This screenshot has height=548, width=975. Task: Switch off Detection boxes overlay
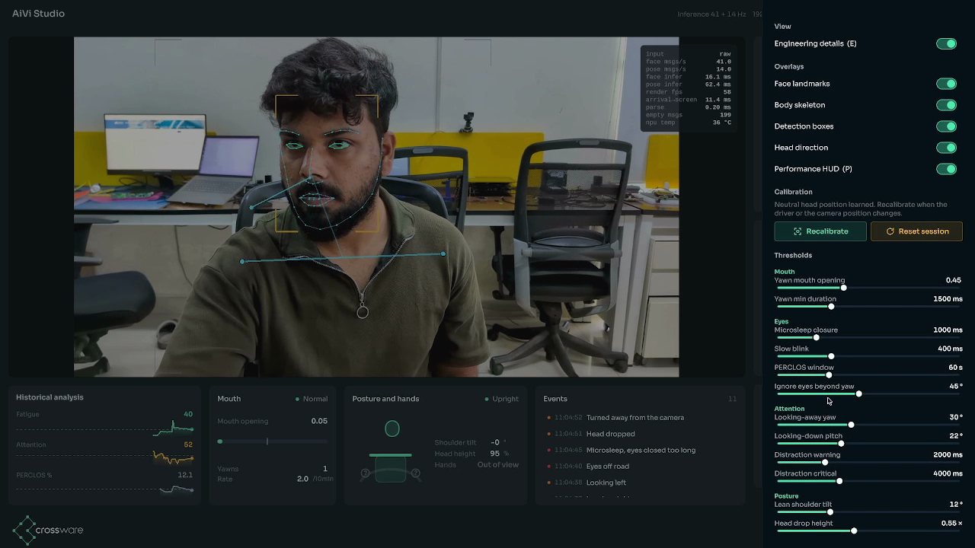pyautogui.click(x=946, y=126)
